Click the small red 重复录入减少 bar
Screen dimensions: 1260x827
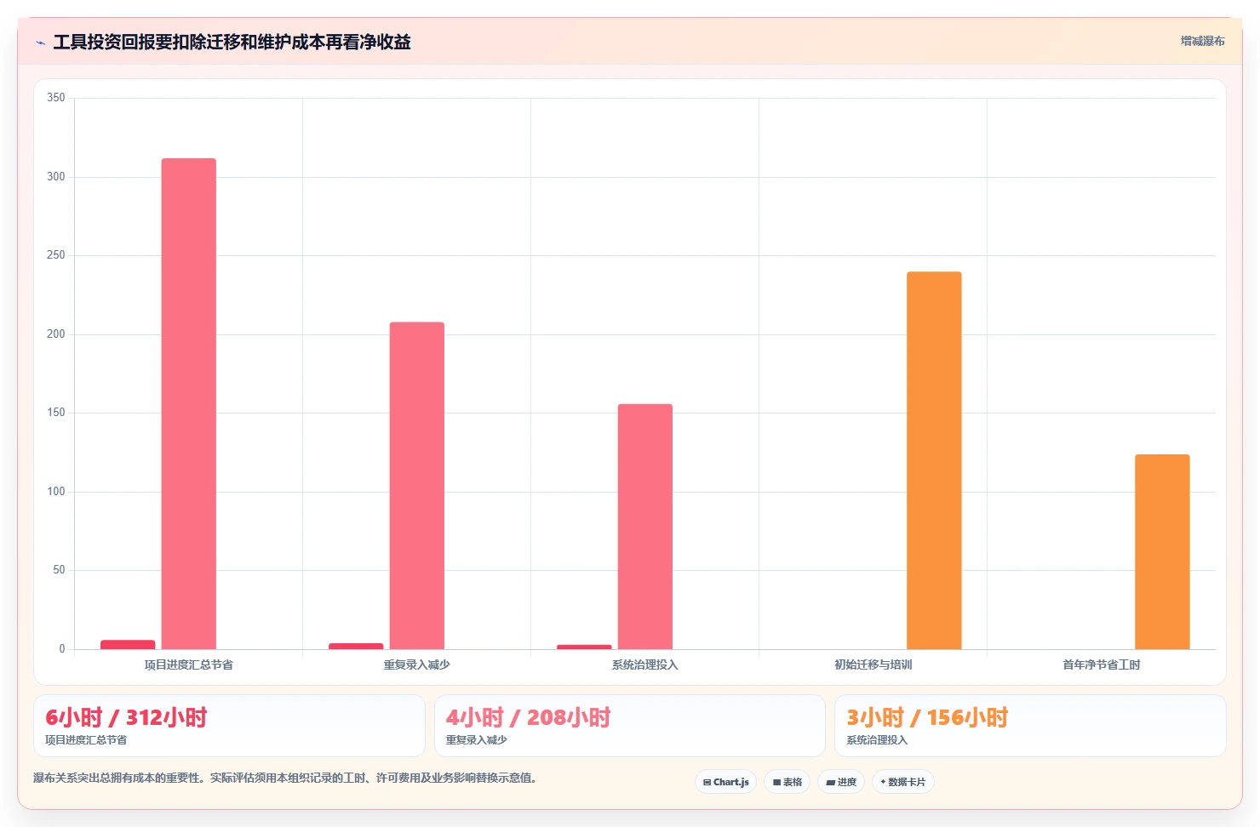[x=356, y=647]
